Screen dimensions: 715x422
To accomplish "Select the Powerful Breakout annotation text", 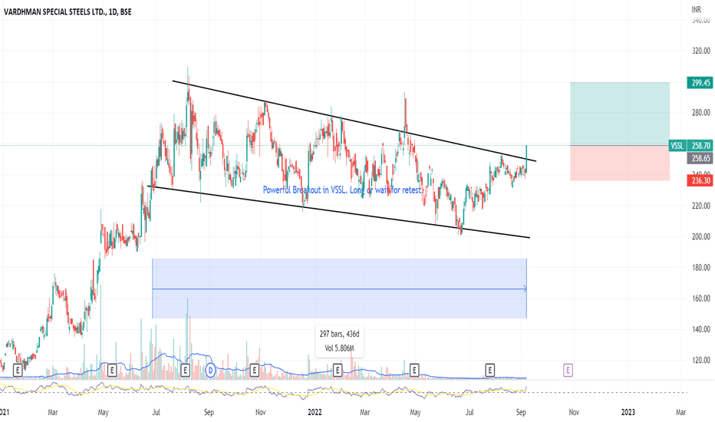I will click(342, 190).
